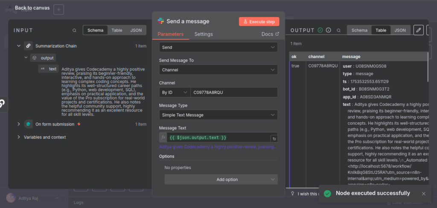Viewport: 437px width, 208px height.
Task: Click the OUTPUT info circle icon
Action: pos(328,30)
